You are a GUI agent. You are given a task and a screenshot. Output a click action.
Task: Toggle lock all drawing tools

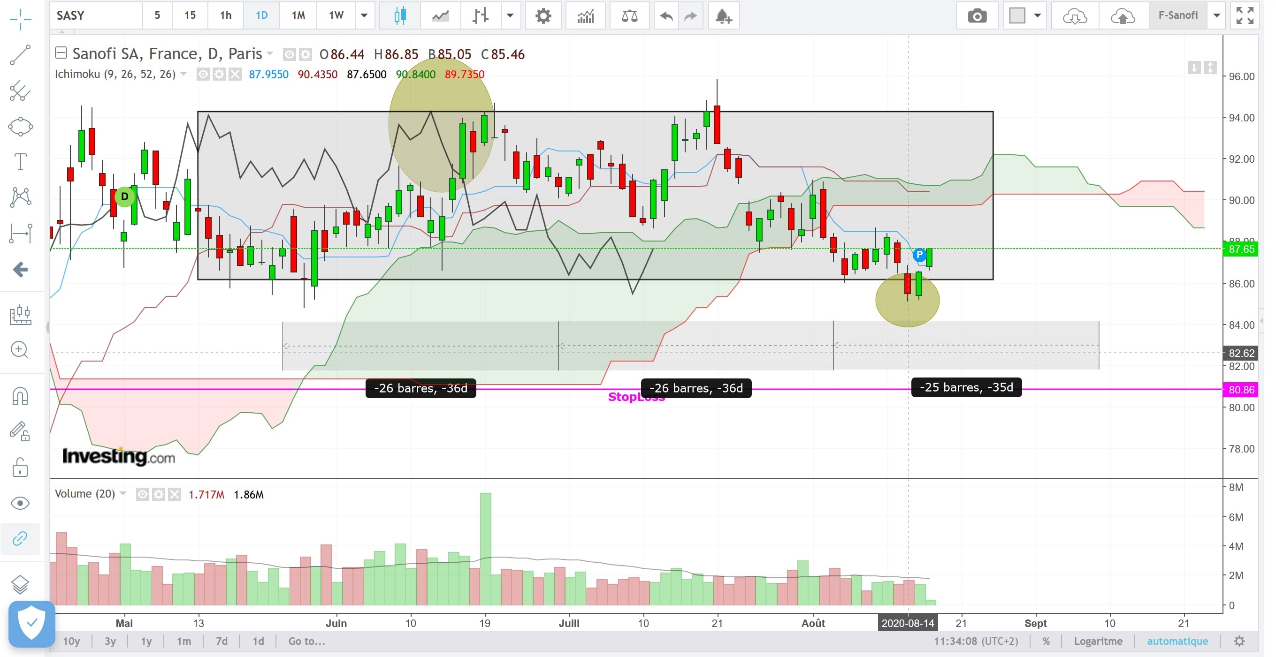point(20,467)
